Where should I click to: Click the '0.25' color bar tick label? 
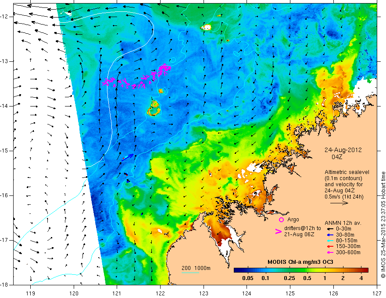click(x=289, y=278)
